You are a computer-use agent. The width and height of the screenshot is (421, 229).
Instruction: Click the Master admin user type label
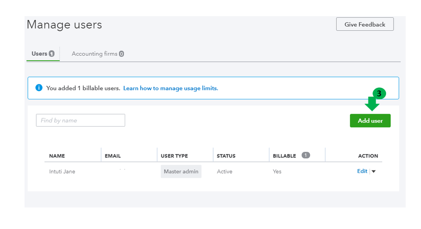tap(181, 171)
